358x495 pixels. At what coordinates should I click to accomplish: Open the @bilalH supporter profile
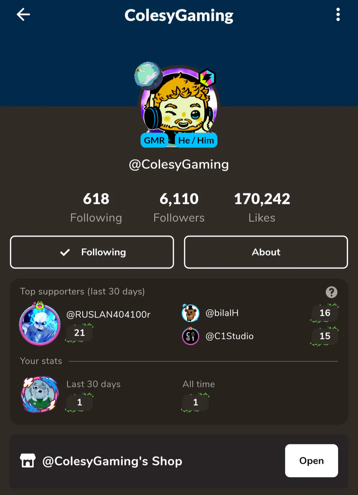(222, 313)
